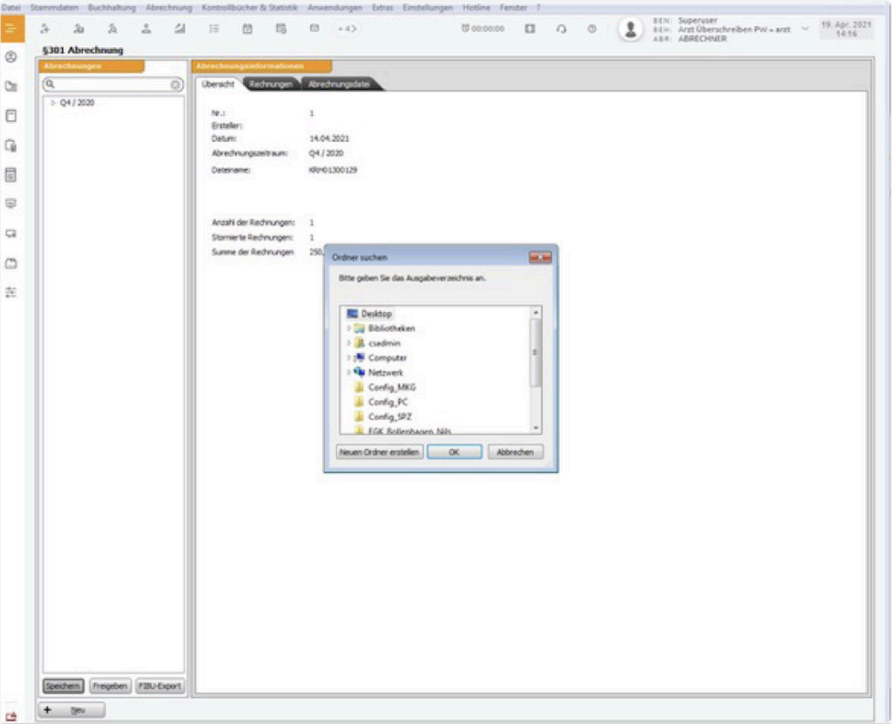Expand Bibliotheken in folder dialog
Viewport: 892px width, 724px height.
348,328
